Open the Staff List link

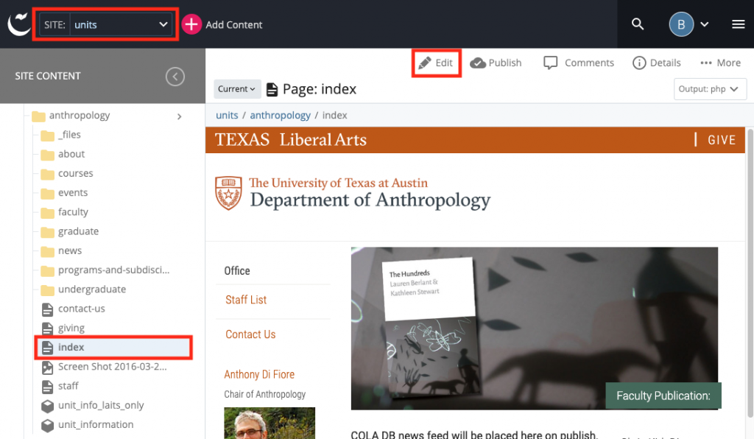coord(246,300)
